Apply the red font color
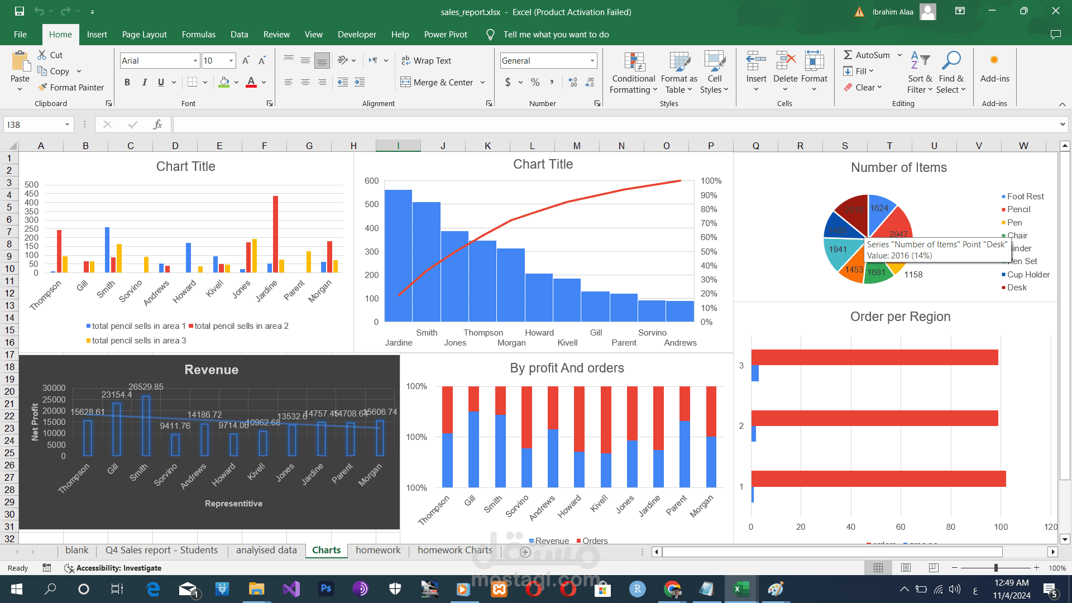 click(x=251, y=82)
